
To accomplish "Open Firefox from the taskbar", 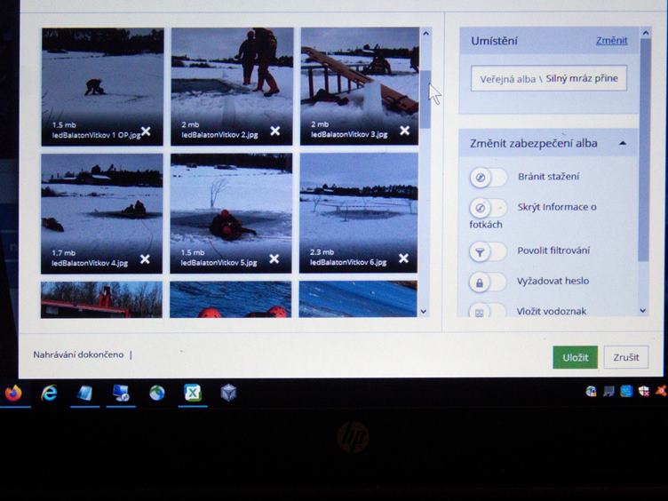I will point(13,393).
